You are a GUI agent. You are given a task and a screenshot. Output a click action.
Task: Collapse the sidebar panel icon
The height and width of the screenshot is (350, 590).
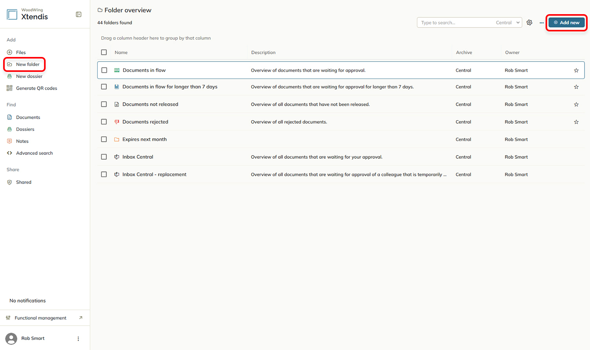[79, 15]
